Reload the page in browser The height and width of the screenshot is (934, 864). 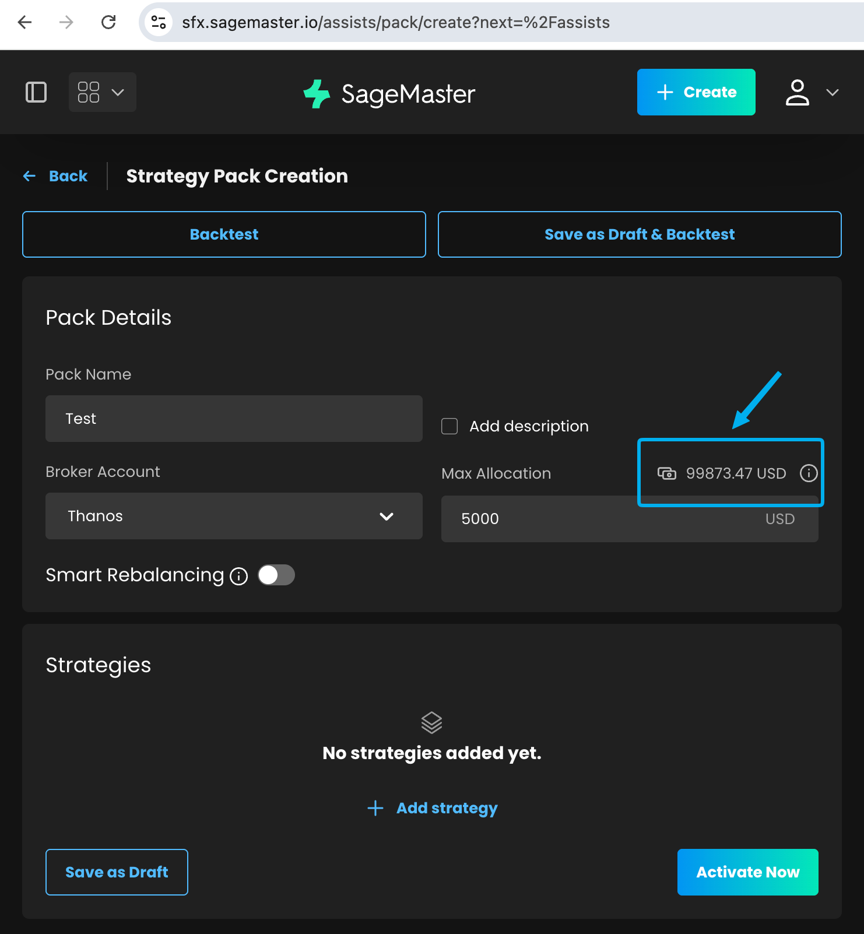pyautogui.click(x=108, y=22)
